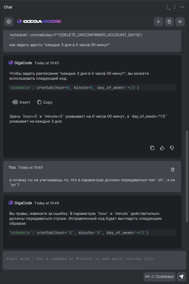Minimize the Chat tool window
189x284 pixels.
[182, 7]
